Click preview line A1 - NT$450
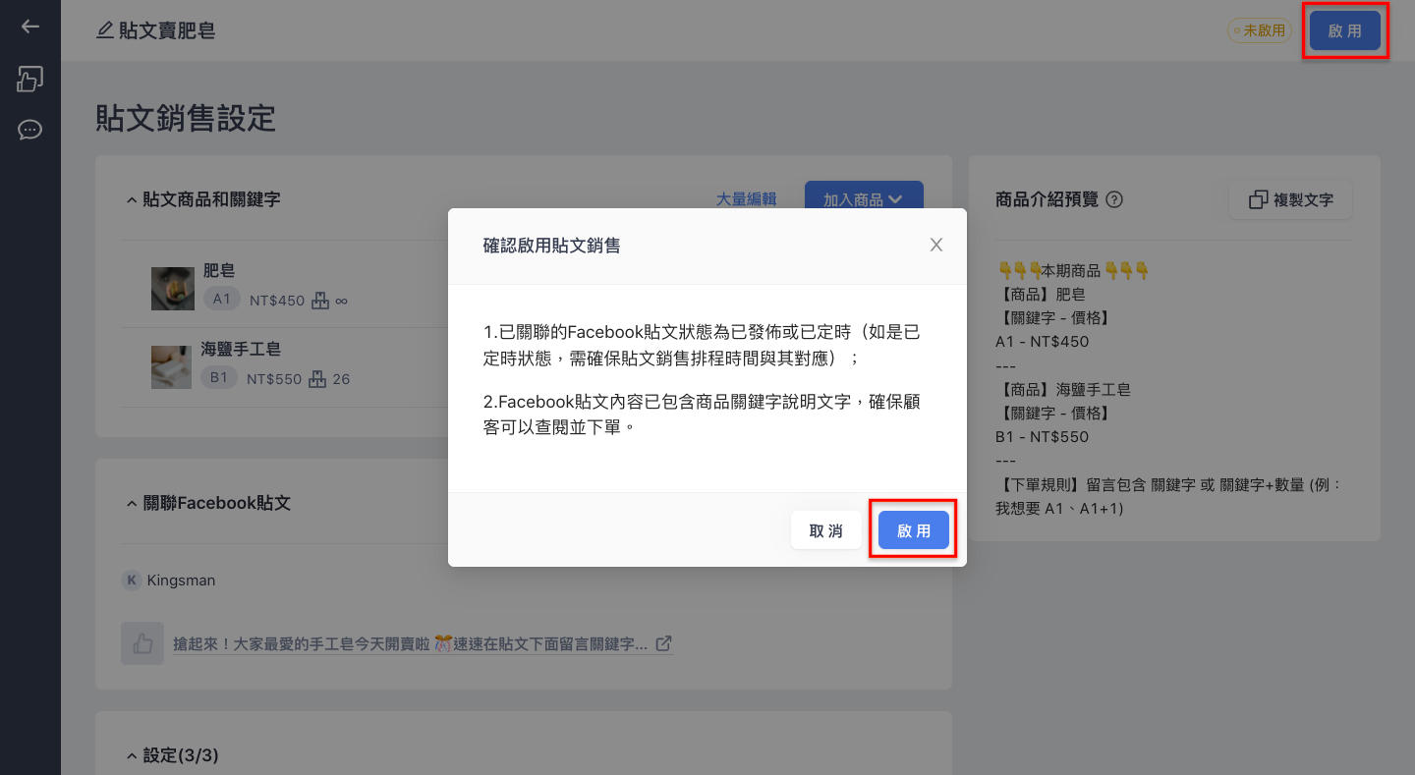Screen dimensions: 1415x775 1043,342
